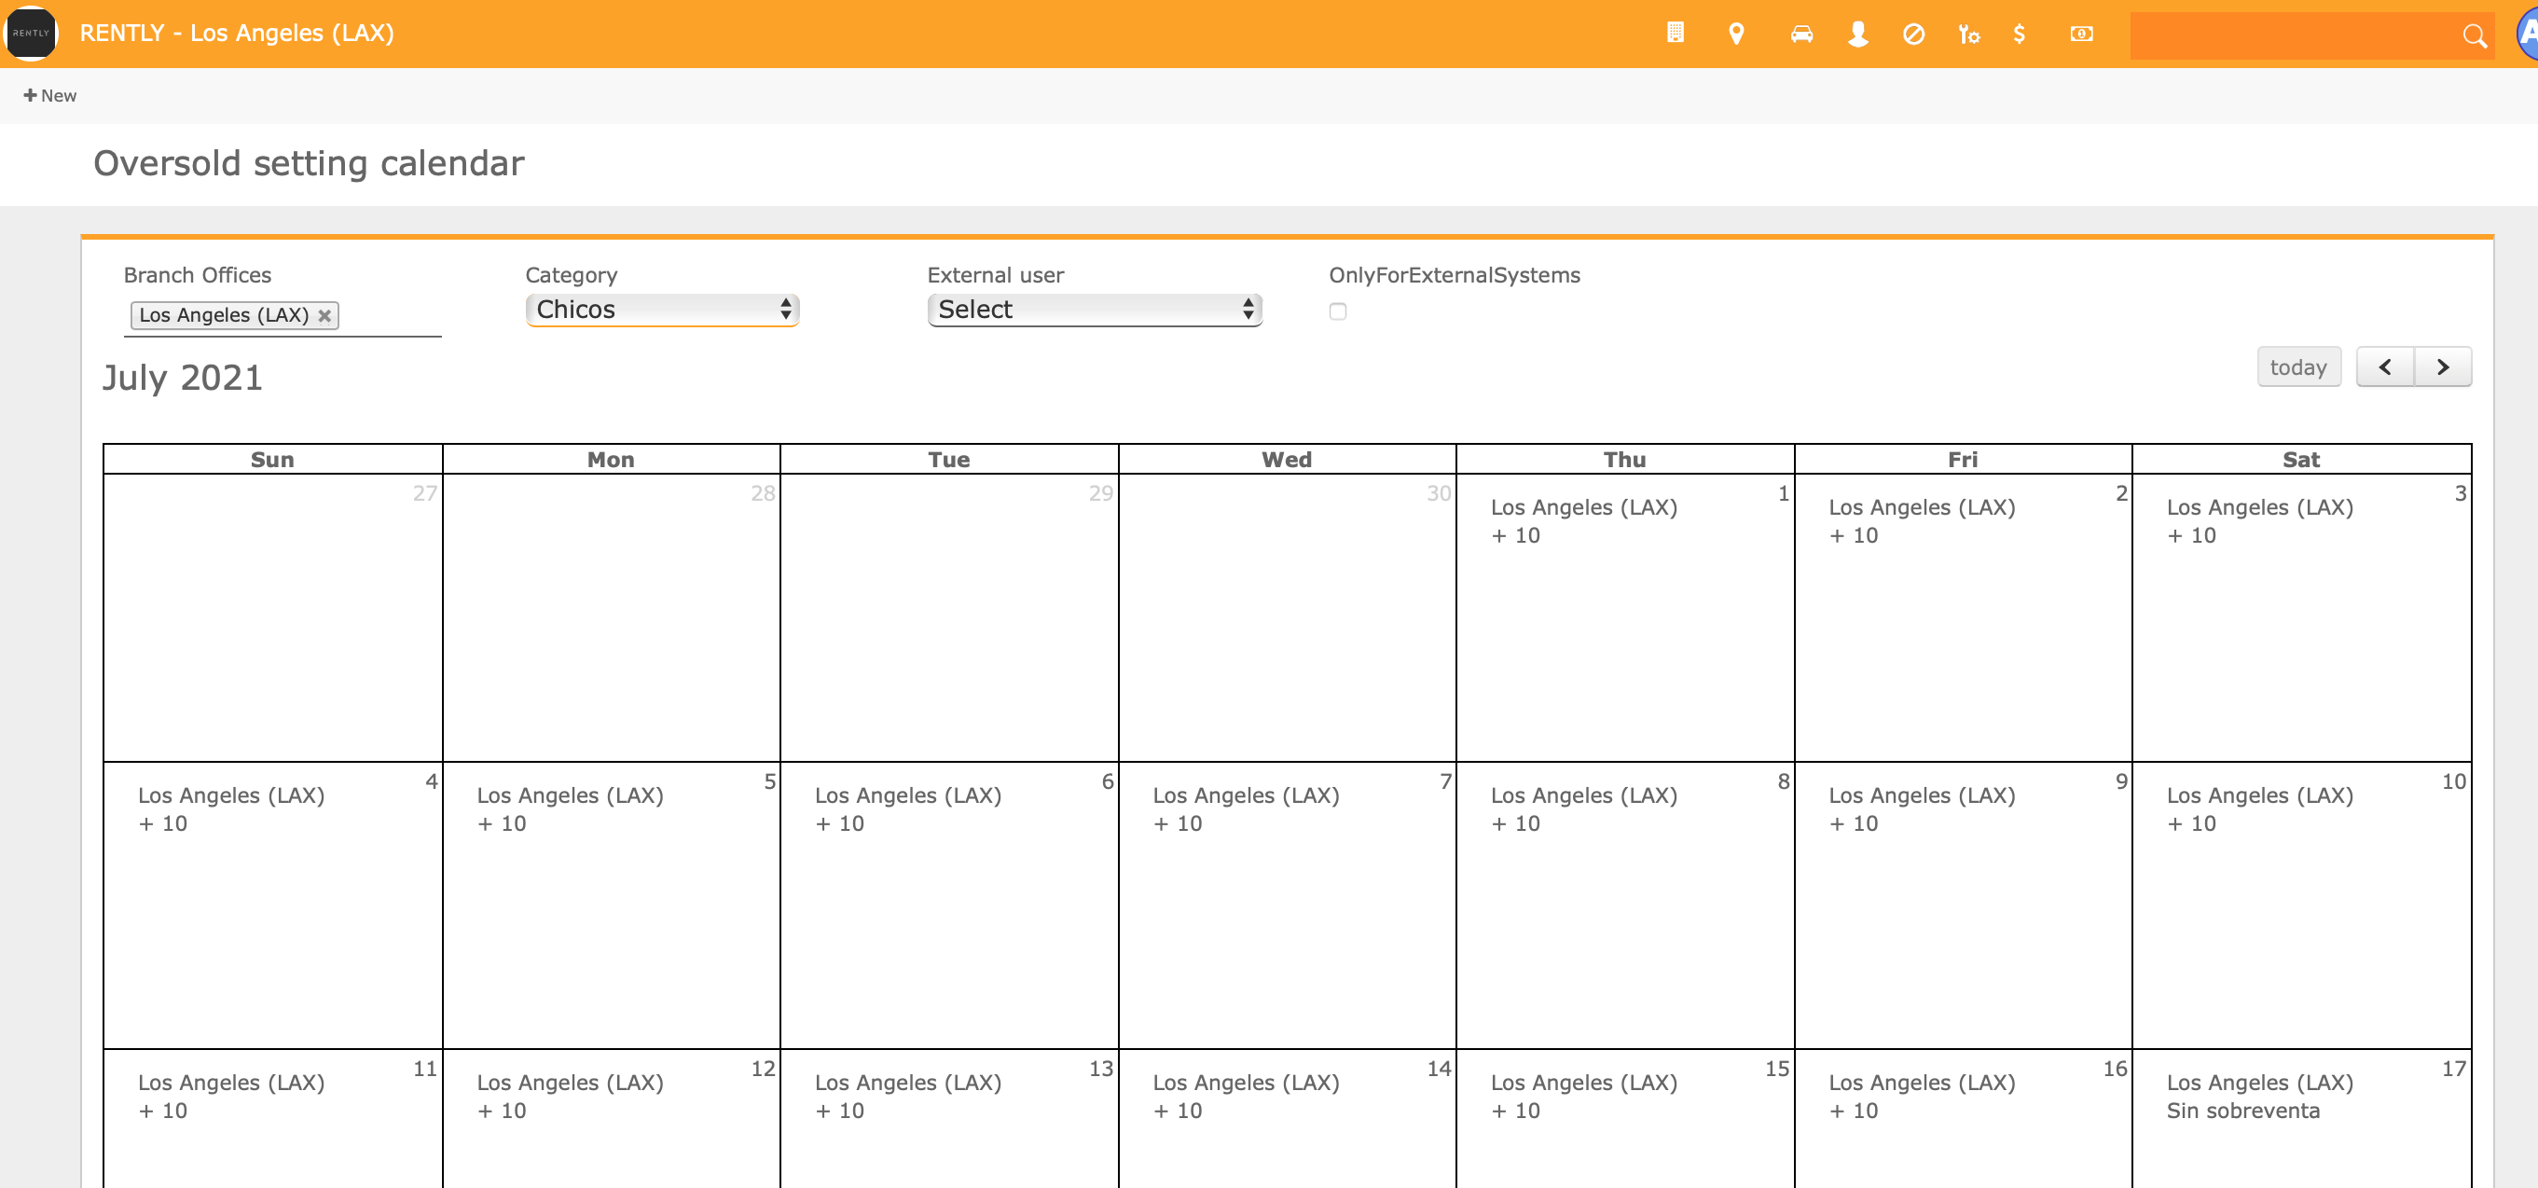
Task: Select the July 10 oversold entry
Action: [2259, 808]
